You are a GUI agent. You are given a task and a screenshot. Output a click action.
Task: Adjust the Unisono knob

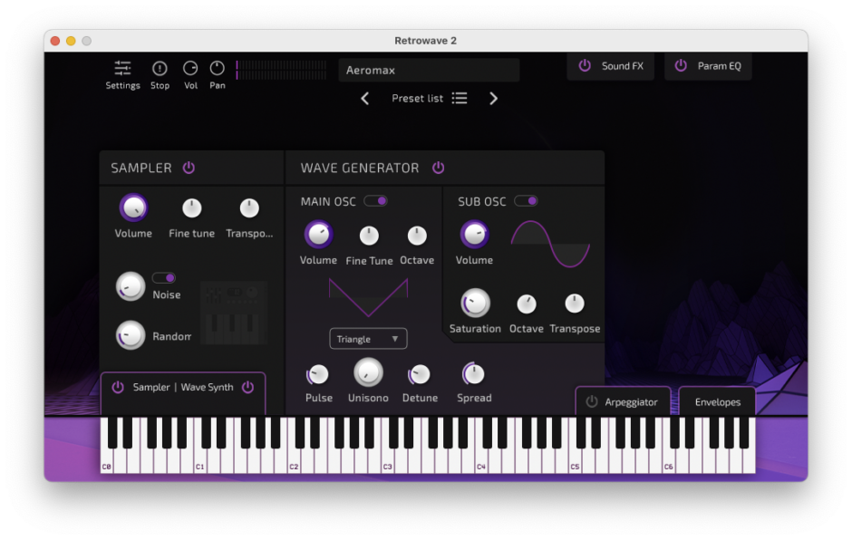[x=368, y=372]
